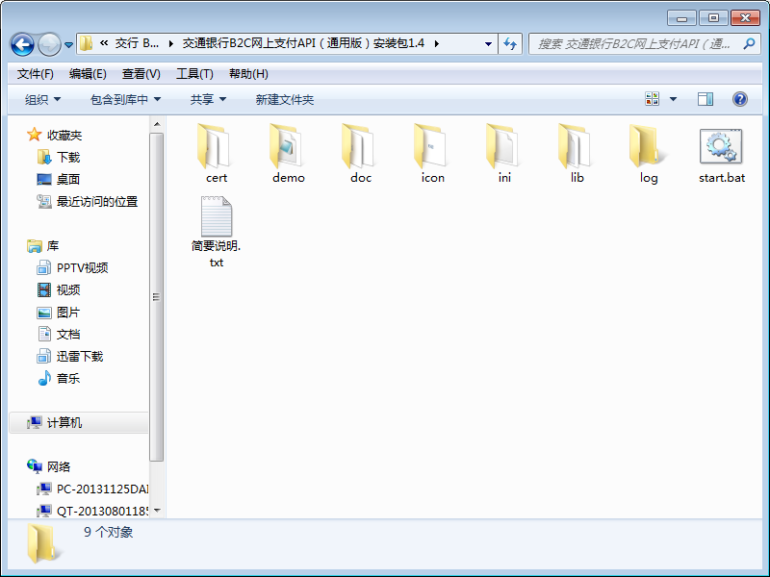
Task: Expand the address bar history dropdown
Action: coord(488,43)
